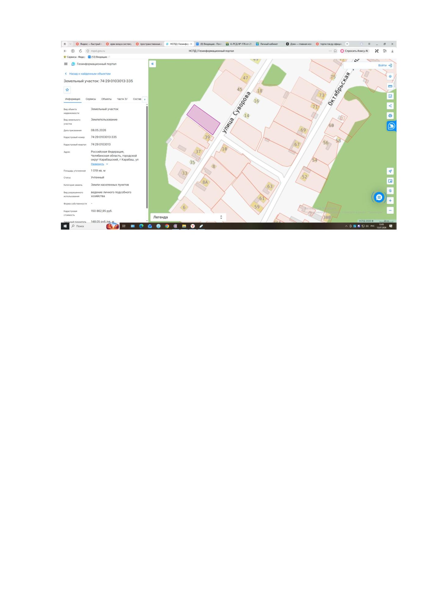Viewport: 427px width, 604px height.
Task: Show more tabs with right arrow
Action: 145,99
